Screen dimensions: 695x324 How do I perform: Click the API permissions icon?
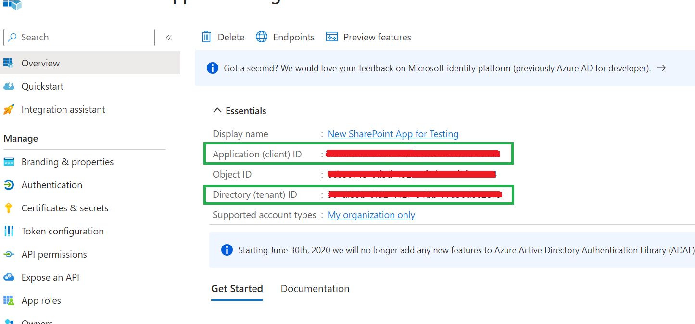coord(9,254)
